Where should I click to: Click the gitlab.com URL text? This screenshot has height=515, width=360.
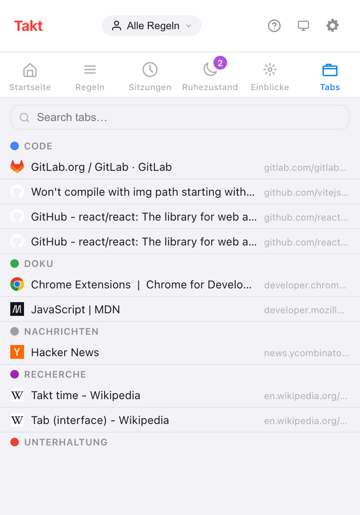pos(305,167)
